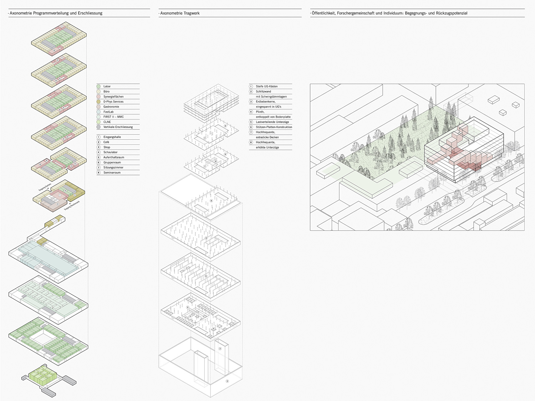Click the number 2 icon beside Café
The image size is (535, 401).
click(99, 142)
